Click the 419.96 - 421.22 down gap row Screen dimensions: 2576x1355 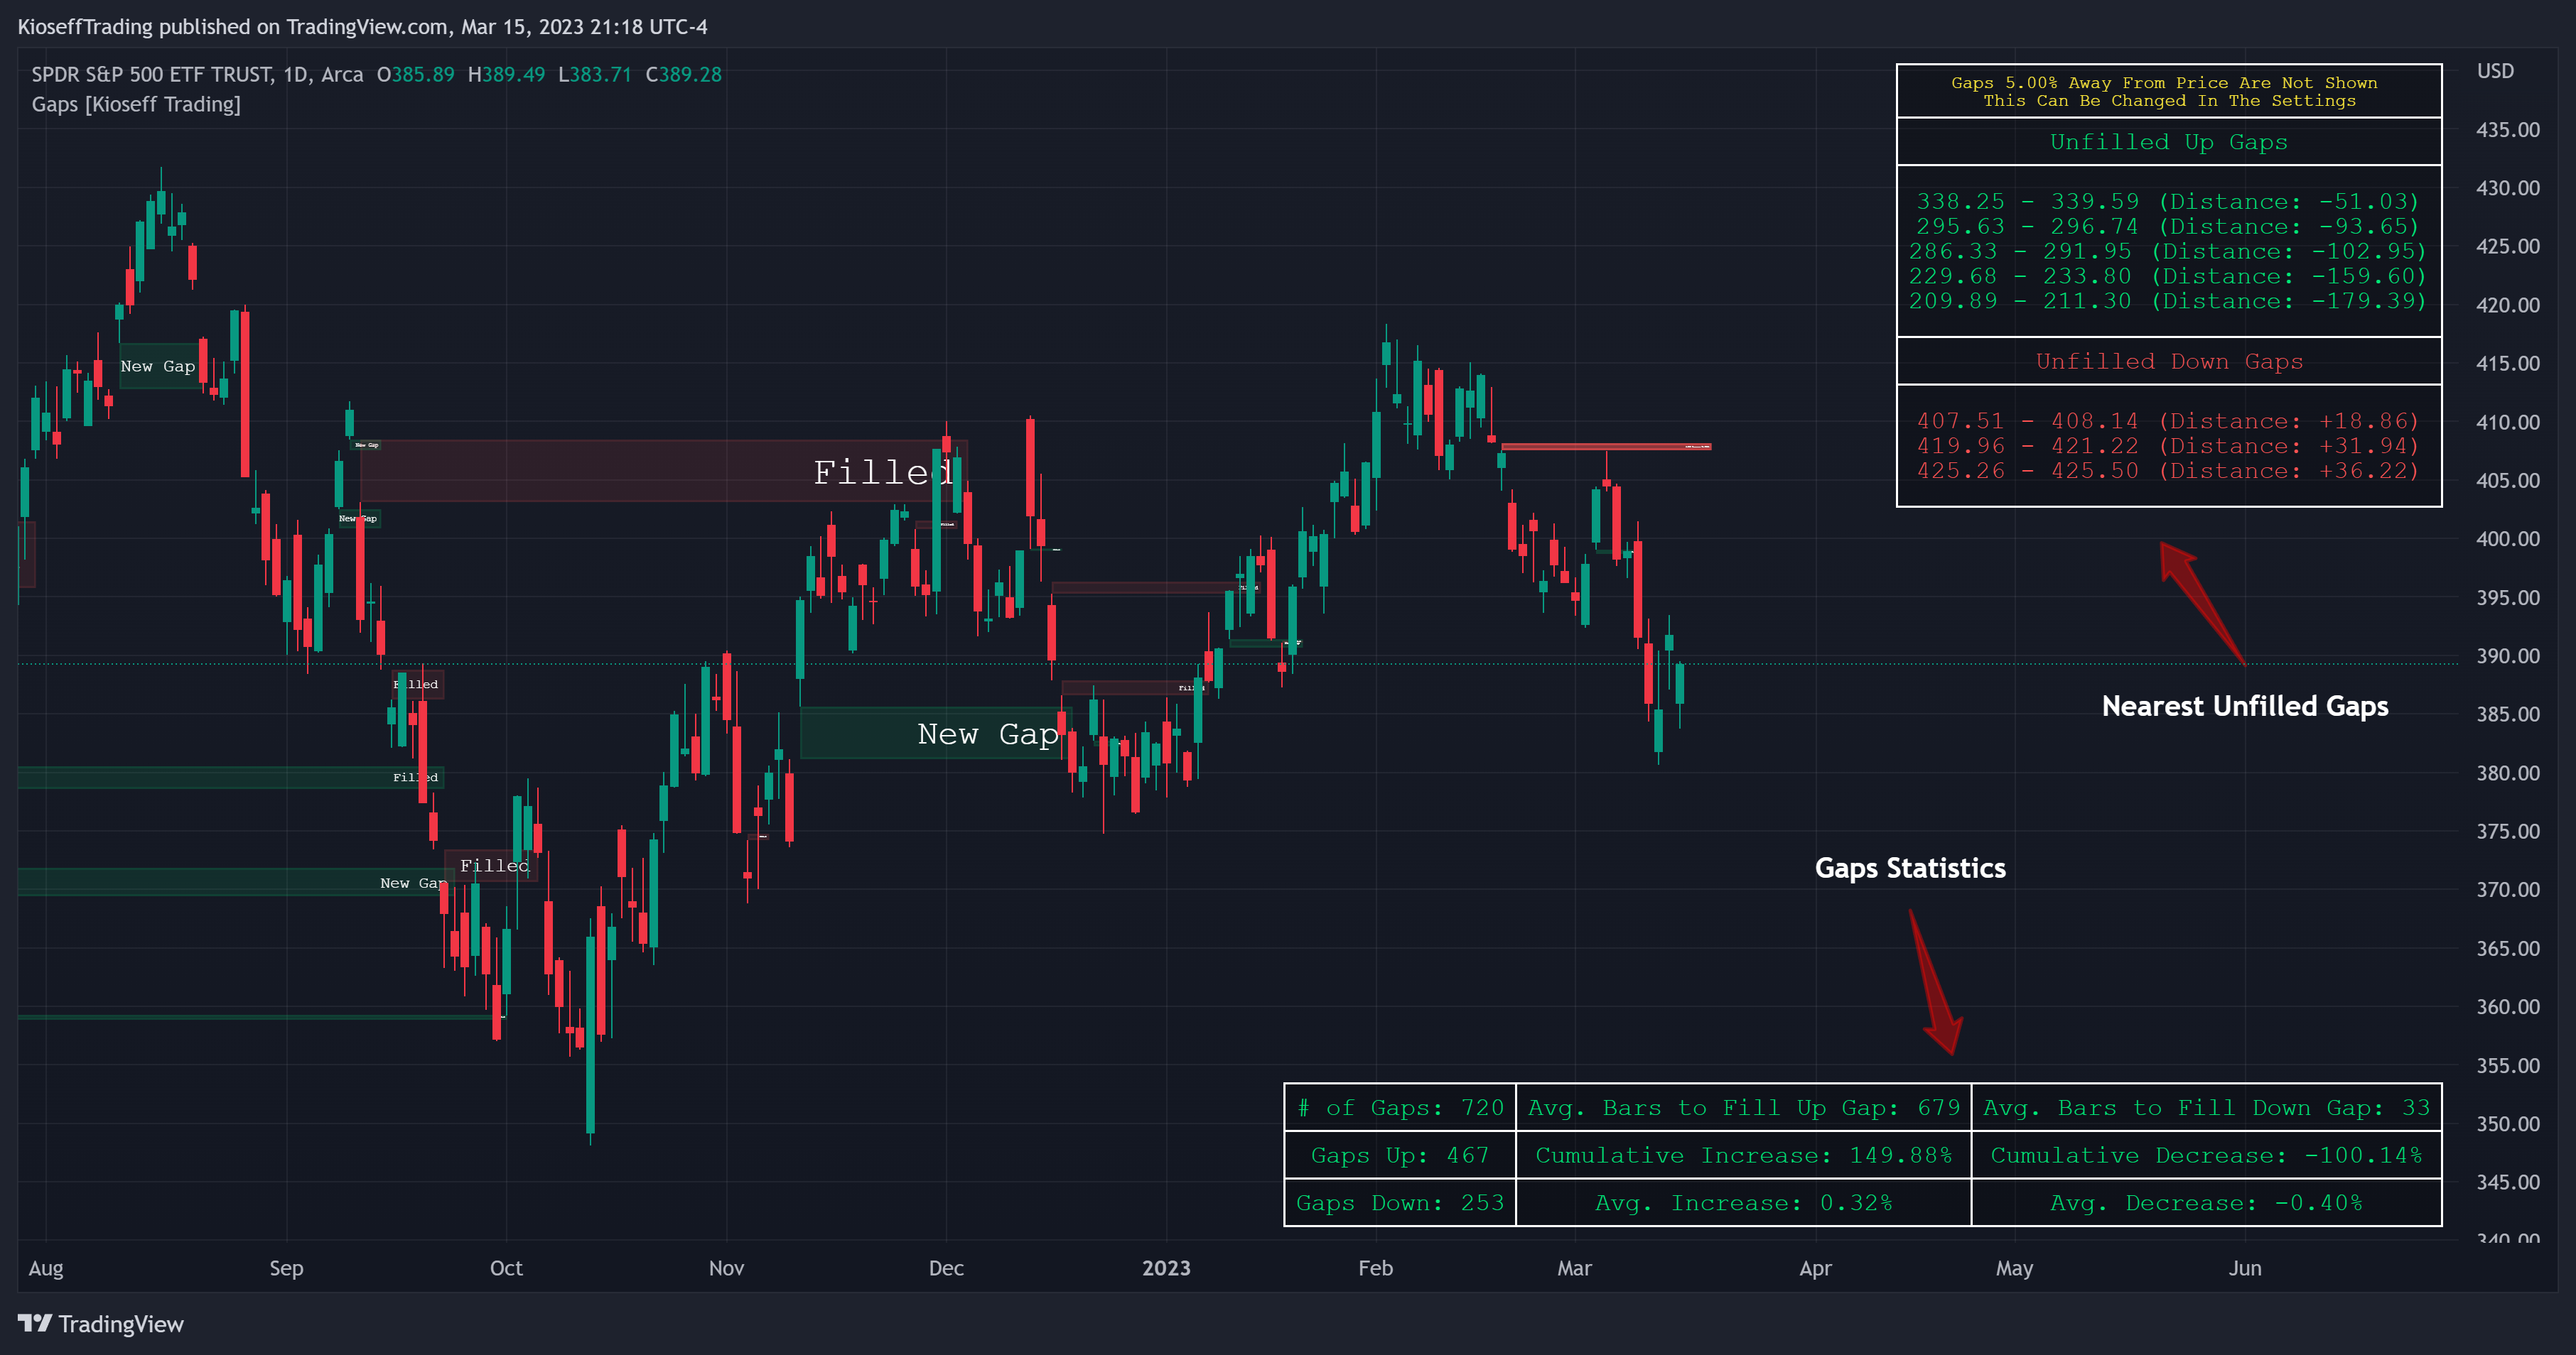(x=2167, y=447)
